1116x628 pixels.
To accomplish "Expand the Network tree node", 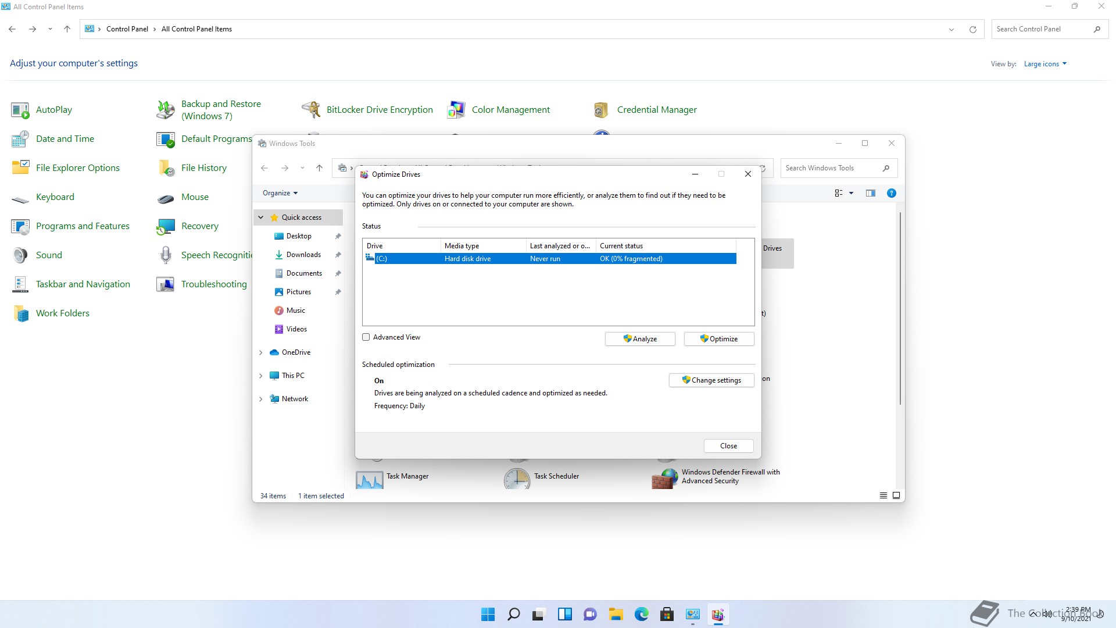I will [x=261, y=399].
